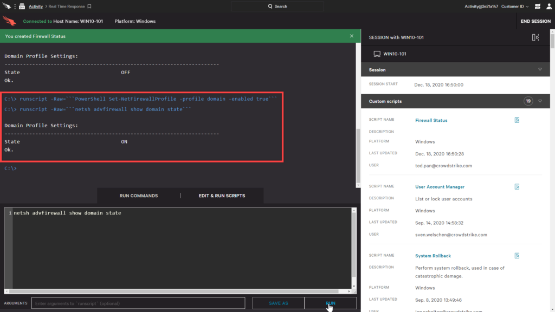Click the System Rollback description text

point(460,272)
